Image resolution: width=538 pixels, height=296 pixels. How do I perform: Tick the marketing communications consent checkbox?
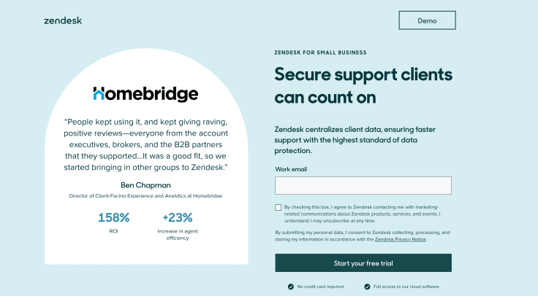[x=279, y=207]
